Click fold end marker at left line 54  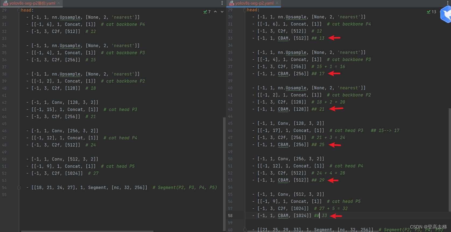click(19, 188)
